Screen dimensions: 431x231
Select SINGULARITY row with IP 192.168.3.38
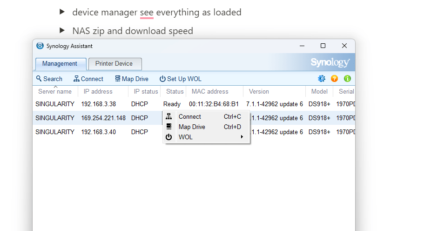point(194,104)
